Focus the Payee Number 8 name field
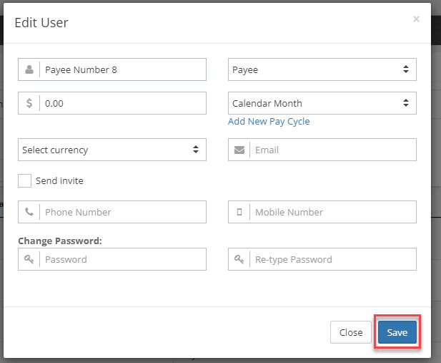The width and height of the screenshot is (441, 363). [x=123, y=69]
